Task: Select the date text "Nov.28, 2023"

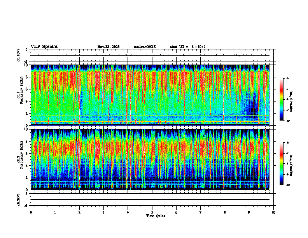Action: 108,47
